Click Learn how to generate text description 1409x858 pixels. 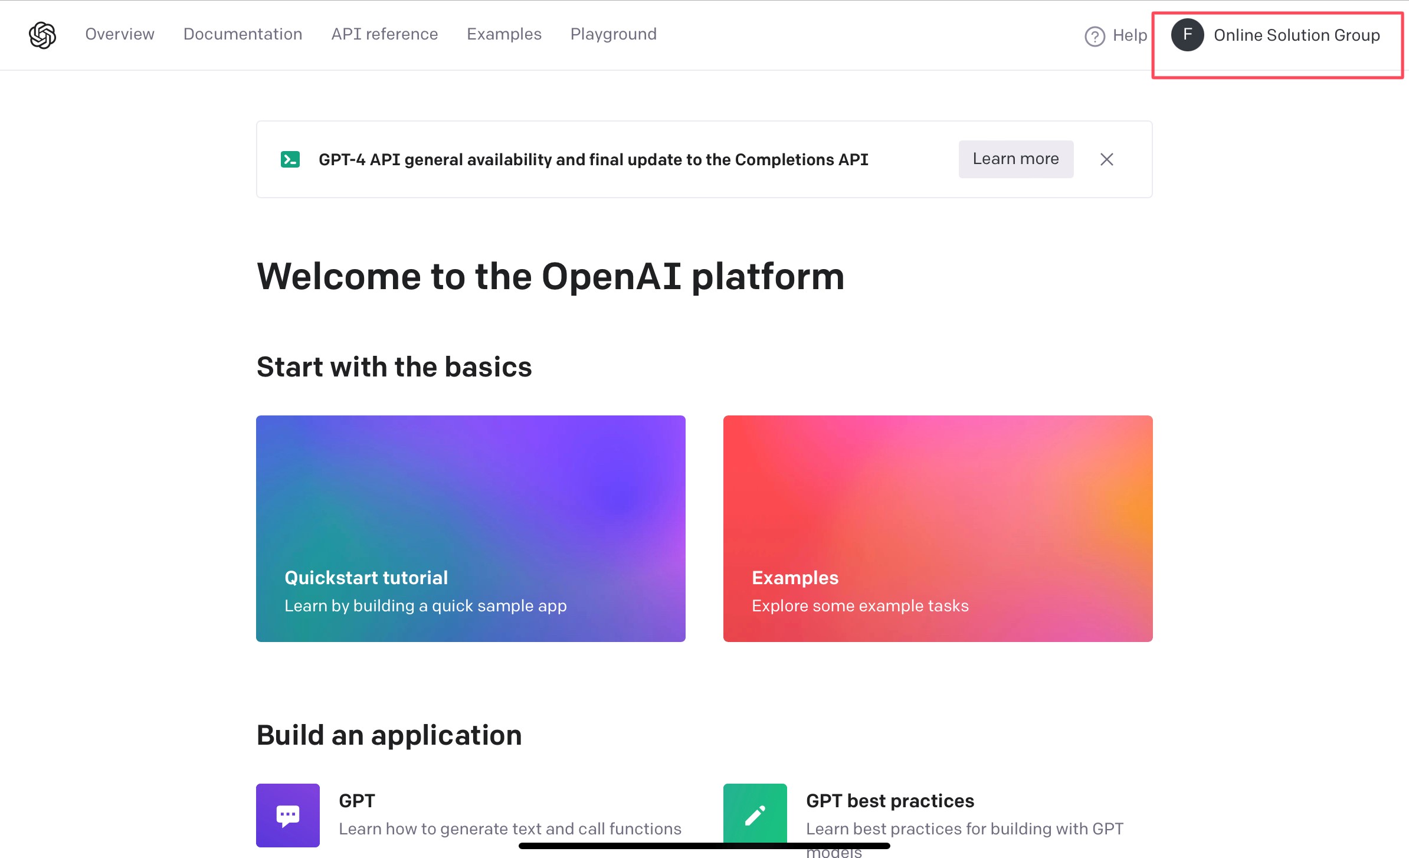coord(510,828)
